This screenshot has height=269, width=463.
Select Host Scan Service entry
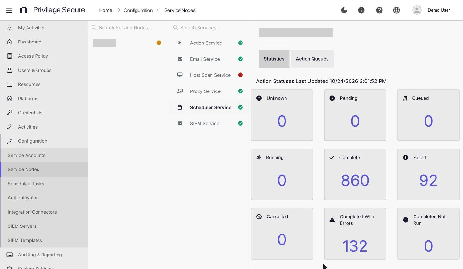(210, 75)
